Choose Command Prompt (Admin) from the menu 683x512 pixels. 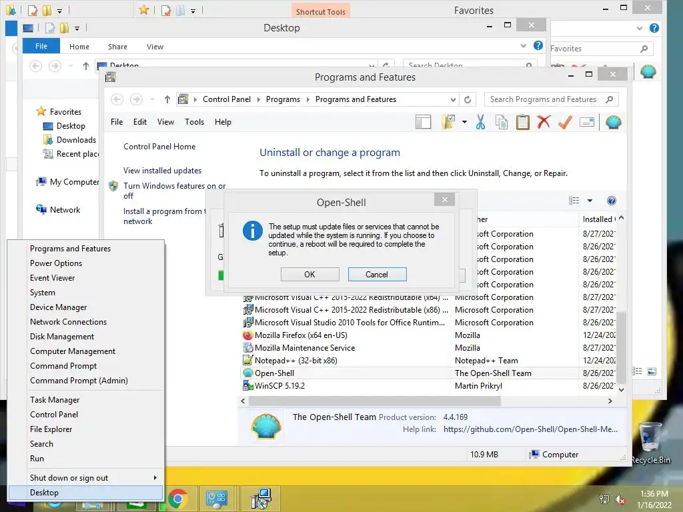[x=79, y=381]
